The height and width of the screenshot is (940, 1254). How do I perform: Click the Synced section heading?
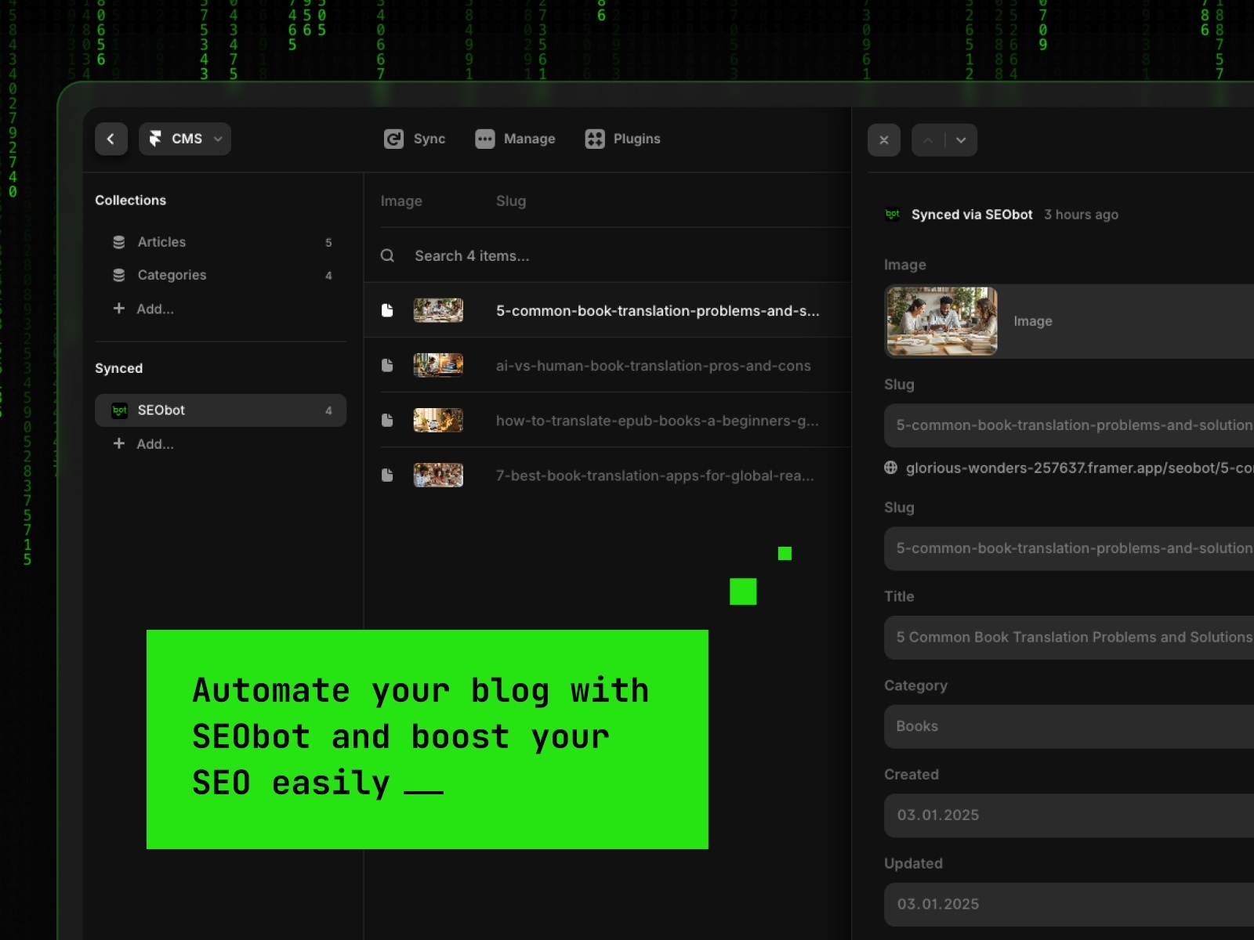(119, 368)
